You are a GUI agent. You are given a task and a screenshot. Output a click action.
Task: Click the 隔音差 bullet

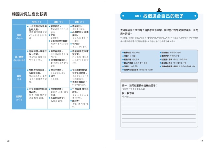pyautogui.click(x=75, y=101)
